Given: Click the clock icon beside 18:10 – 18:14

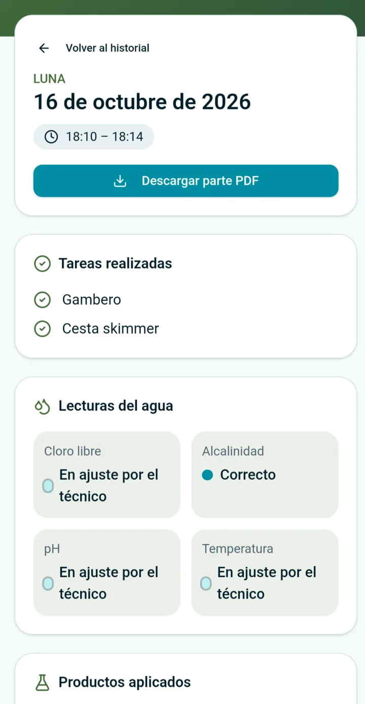Looking at the screenshot, I should coord(51,137).
